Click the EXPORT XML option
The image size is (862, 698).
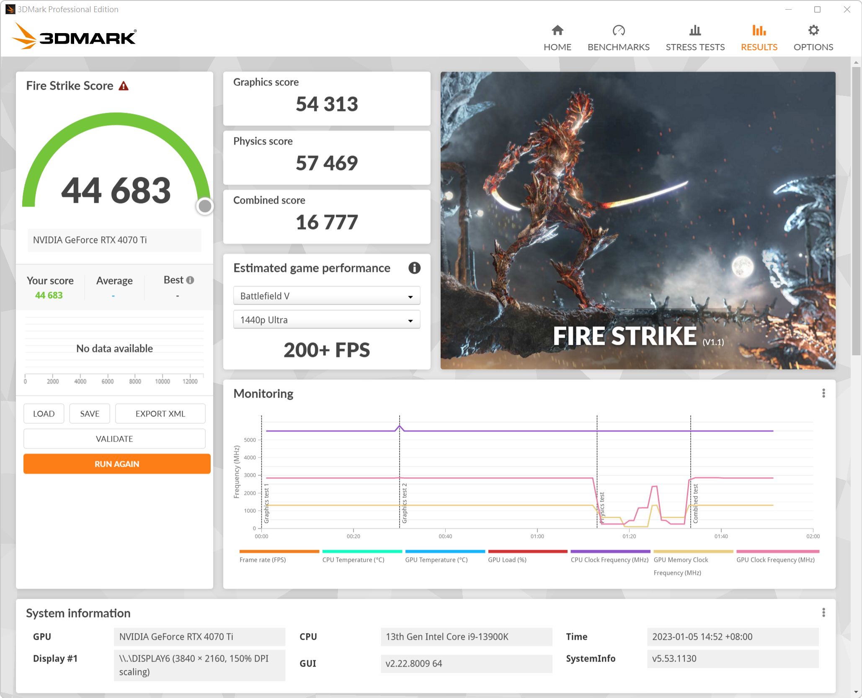pos(160,414)
